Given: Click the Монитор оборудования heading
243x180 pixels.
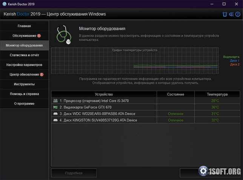Looking at the screenshot, I should (102, 29).
